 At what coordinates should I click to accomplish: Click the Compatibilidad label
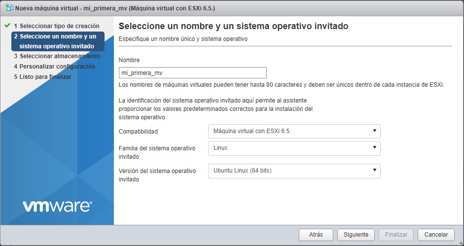138,132
